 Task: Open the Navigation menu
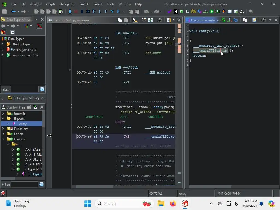tap(67, 4)
